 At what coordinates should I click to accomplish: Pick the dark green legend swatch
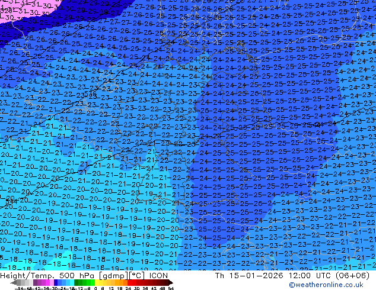[77, 283]
